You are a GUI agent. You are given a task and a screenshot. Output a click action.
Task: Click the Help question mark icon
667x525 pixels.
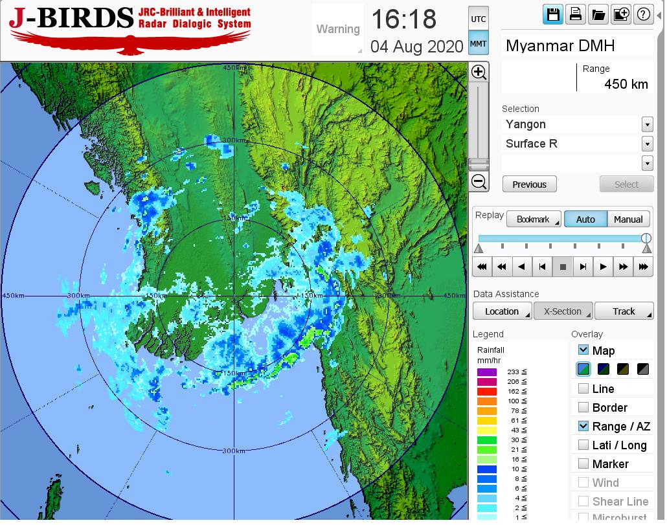(643, 15)
